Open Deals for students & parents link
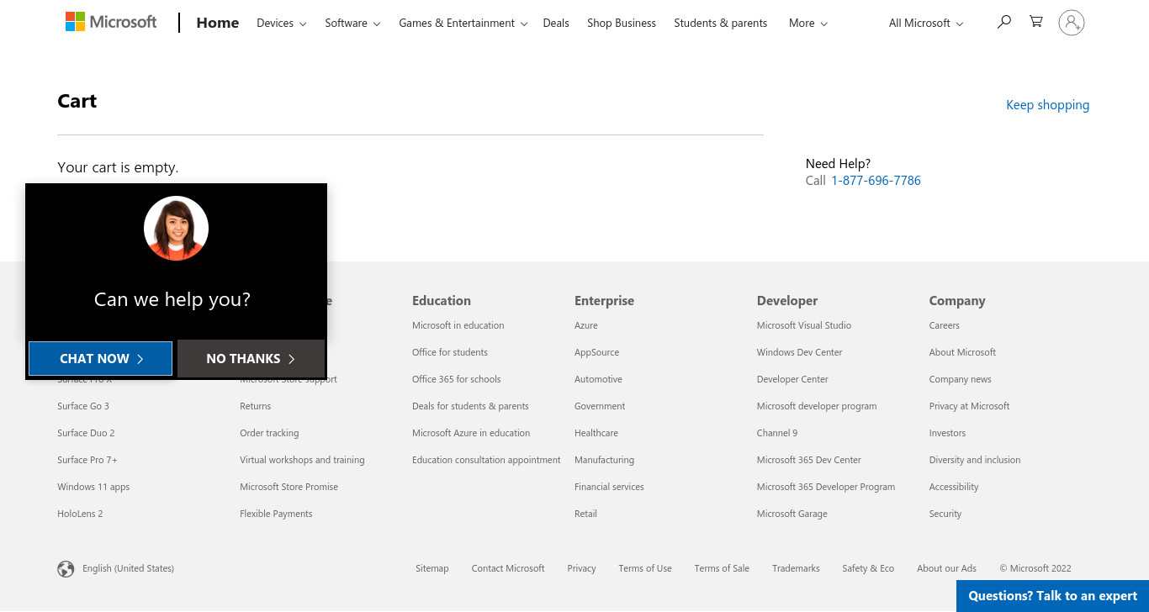 470,406
